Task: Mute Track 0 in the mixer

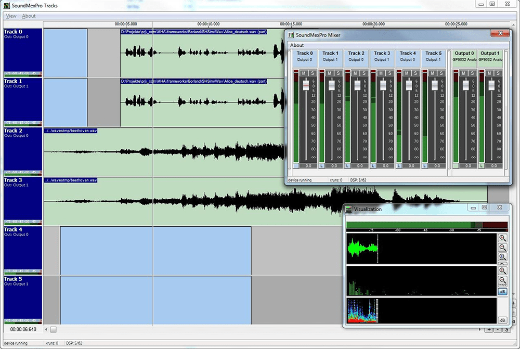Action: [x=304, y=72]
